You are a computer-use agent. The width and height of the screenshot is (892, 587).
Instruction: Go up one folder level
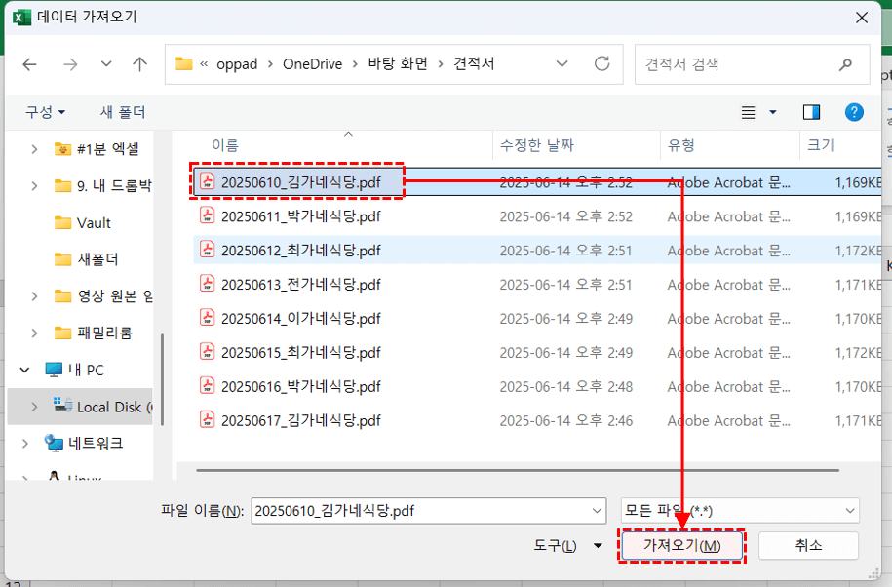pyautogui.click(x=138, y=63)
